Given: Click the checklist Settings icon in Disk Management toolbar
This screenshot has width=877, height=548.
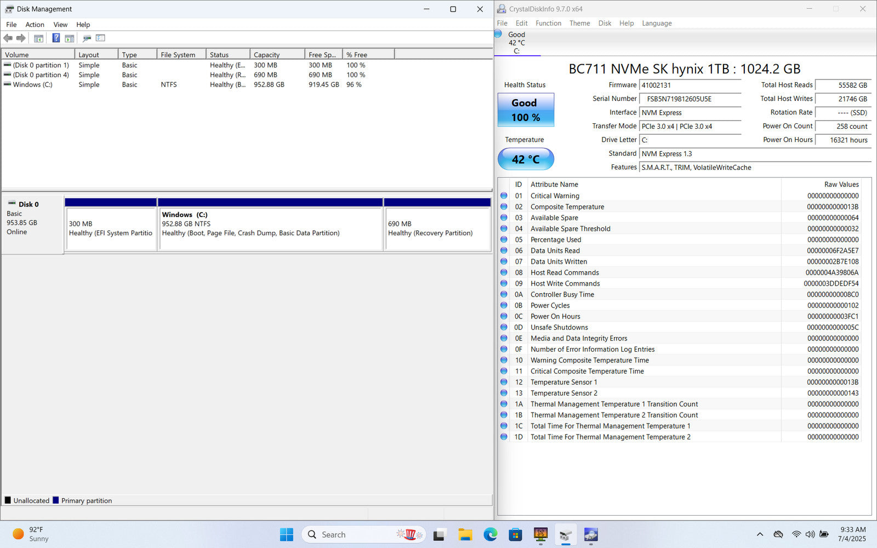Looking at the screenshot, I should pyautogui.click(x=100, y=38).
